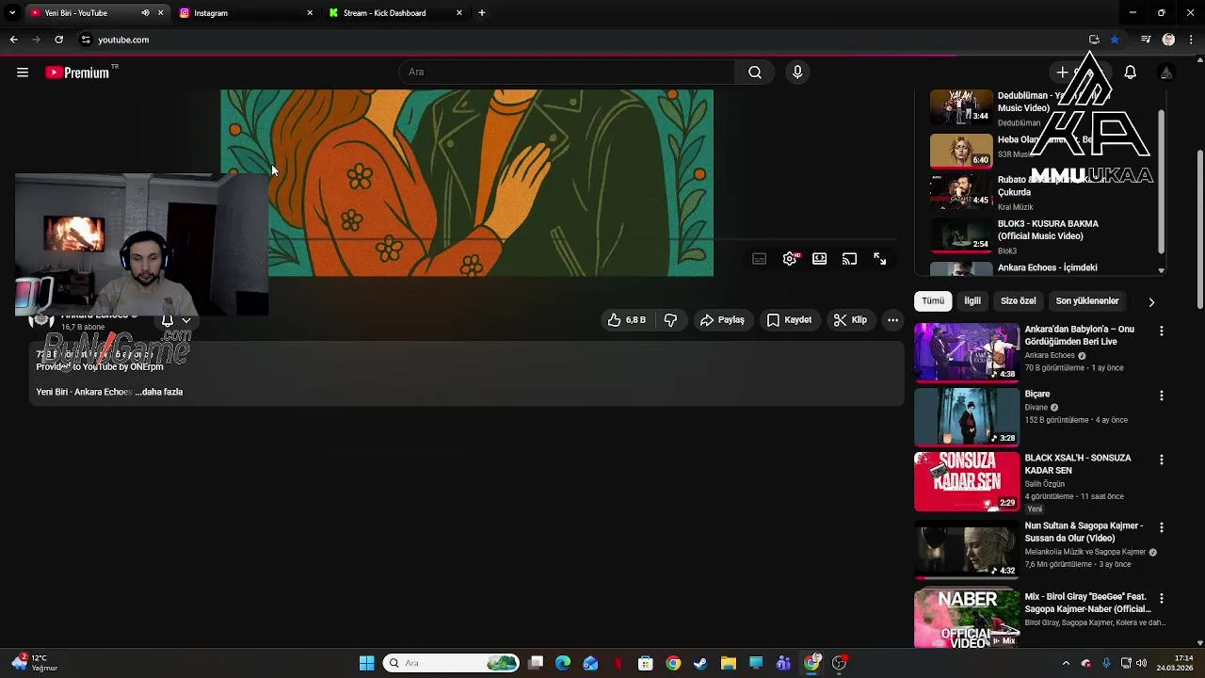Save the video with Kaydet

[x=789, y=320]
